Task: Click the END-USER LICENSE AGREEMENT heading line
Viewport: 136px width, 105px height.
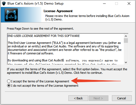Action: [44, 36]
